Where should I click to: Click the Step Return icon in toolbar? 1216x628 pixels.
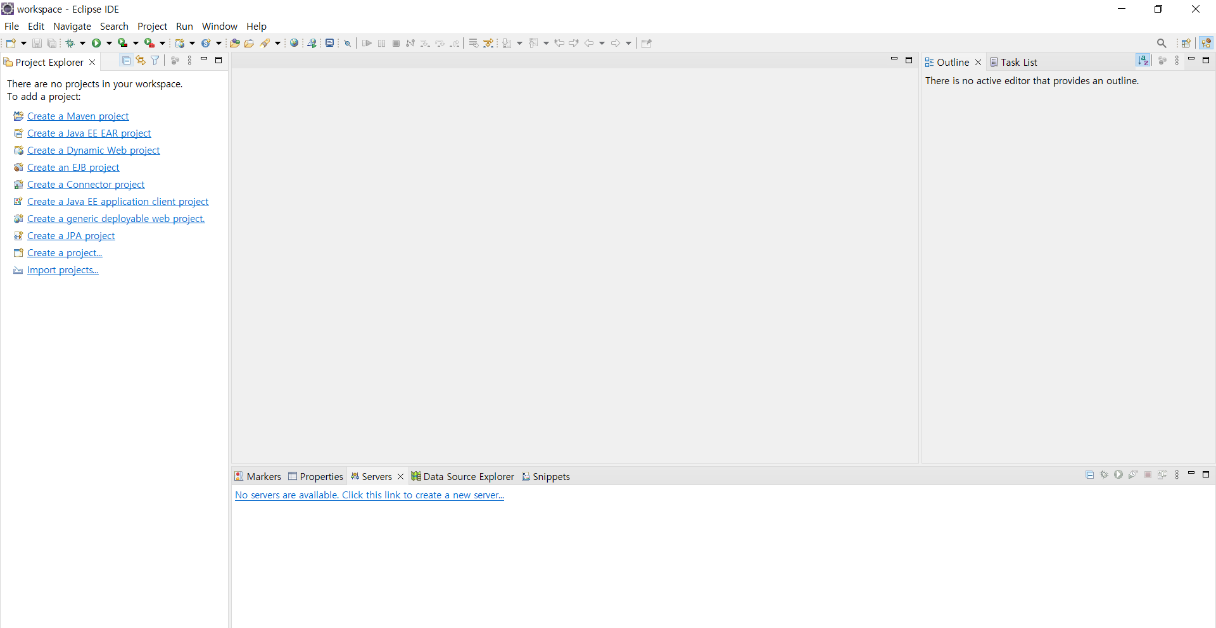455,43
